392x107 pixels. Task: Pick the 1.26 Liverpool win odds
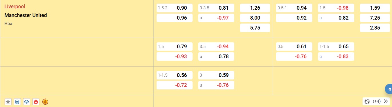coord(255,8)
